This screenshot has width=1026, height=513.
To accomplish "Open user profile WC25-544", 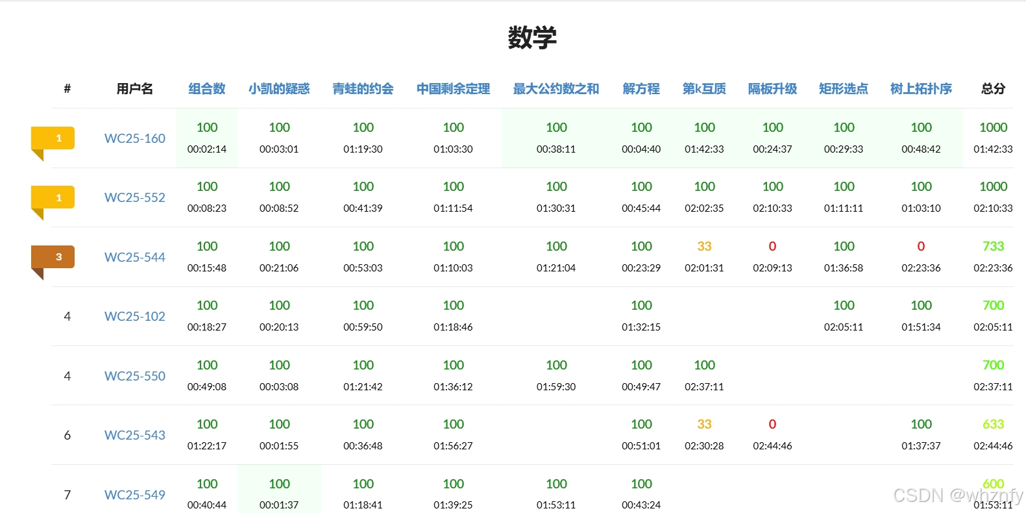I will (135, 257).
